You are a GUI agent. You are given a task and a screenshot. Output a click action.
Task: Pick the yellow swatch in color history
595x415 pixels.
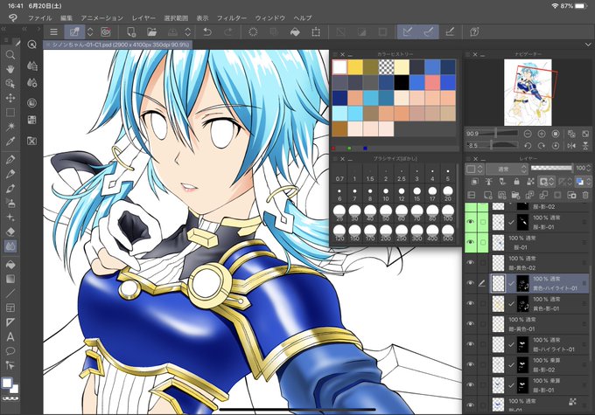(x=355, y=67)
